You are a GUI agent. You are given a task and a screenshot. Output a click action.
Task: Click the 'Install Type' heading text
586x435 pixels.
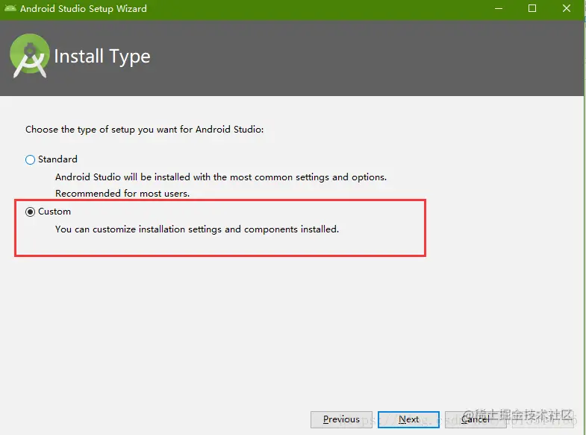pyautogui.click(x=102, y=57)
